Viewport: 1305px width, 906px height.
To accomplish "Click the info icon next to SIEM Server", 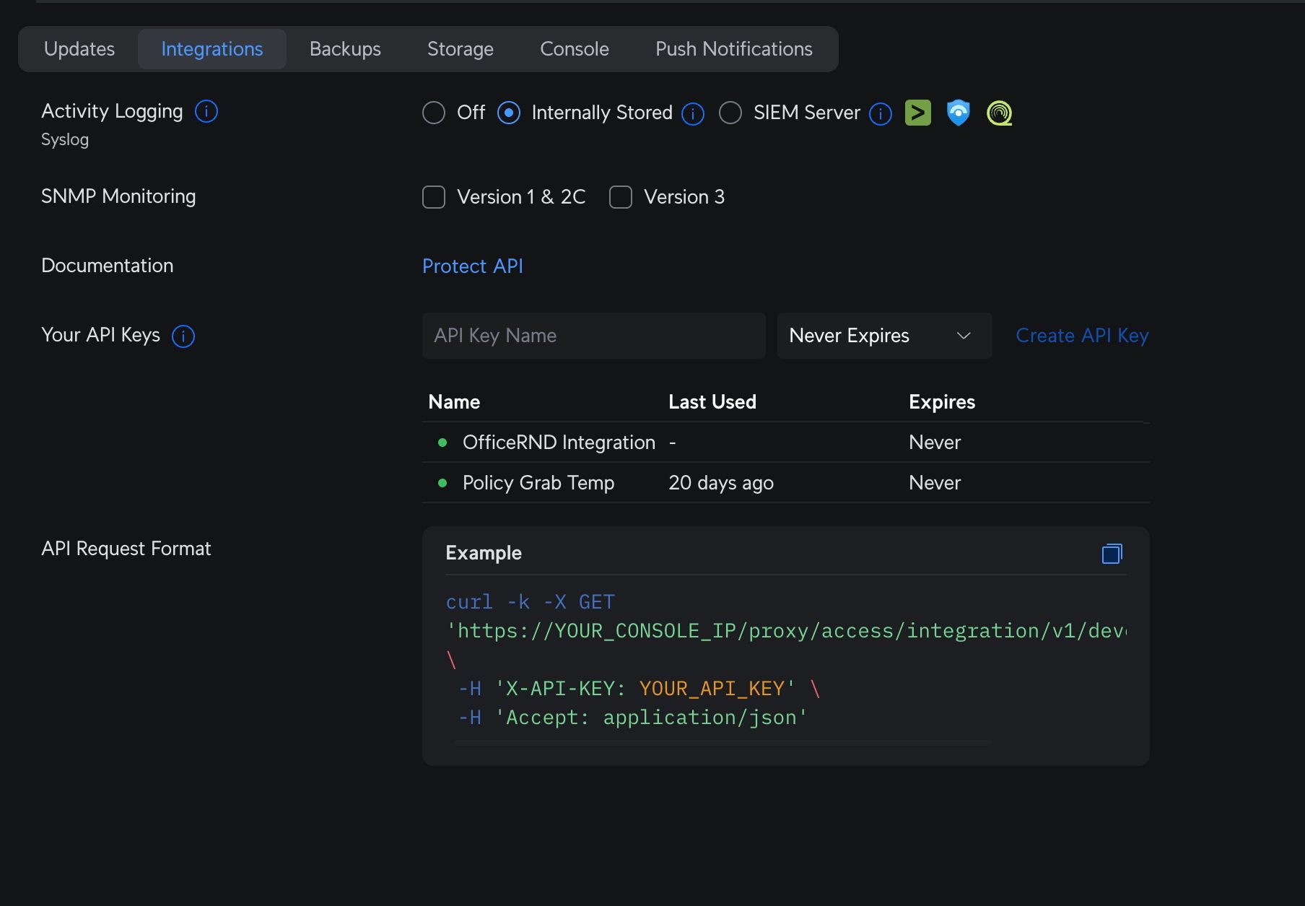I will coord(881,113).
